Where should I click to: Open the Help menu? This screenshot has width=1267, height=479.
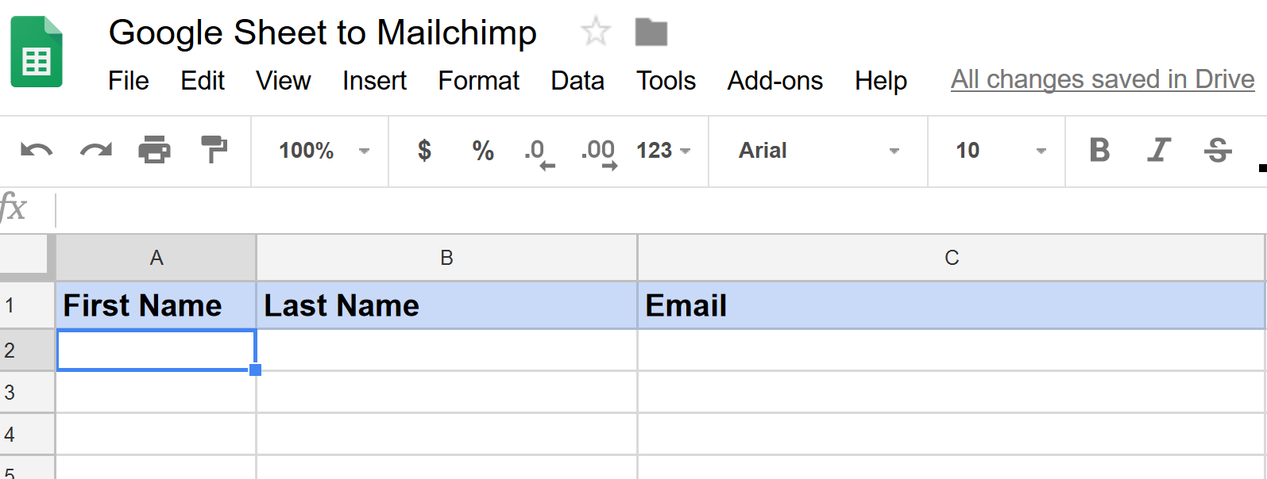click(x=881, y=80)
